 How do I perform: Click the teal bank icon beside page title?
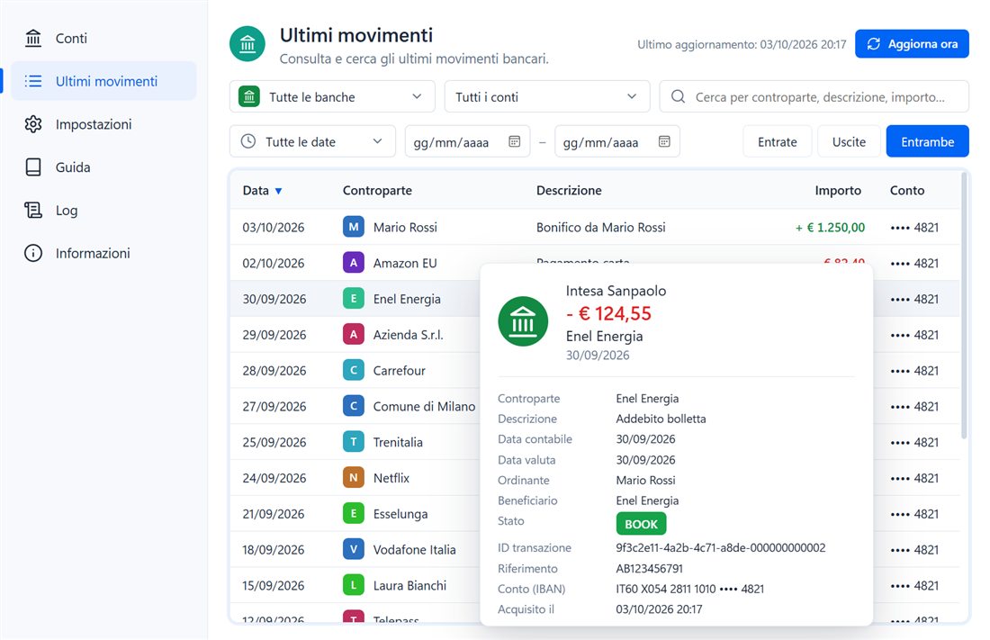247,44
